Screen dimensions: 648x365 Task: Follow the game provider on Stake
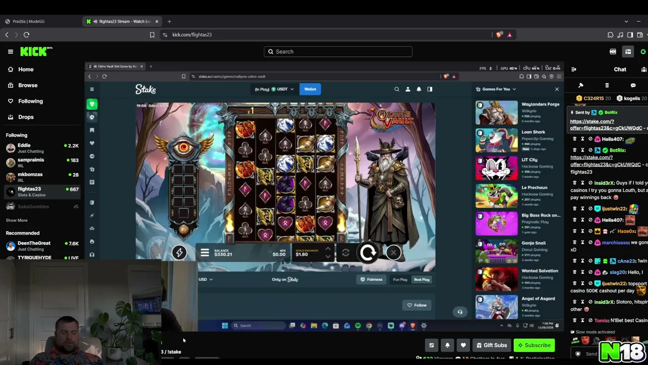417,305
